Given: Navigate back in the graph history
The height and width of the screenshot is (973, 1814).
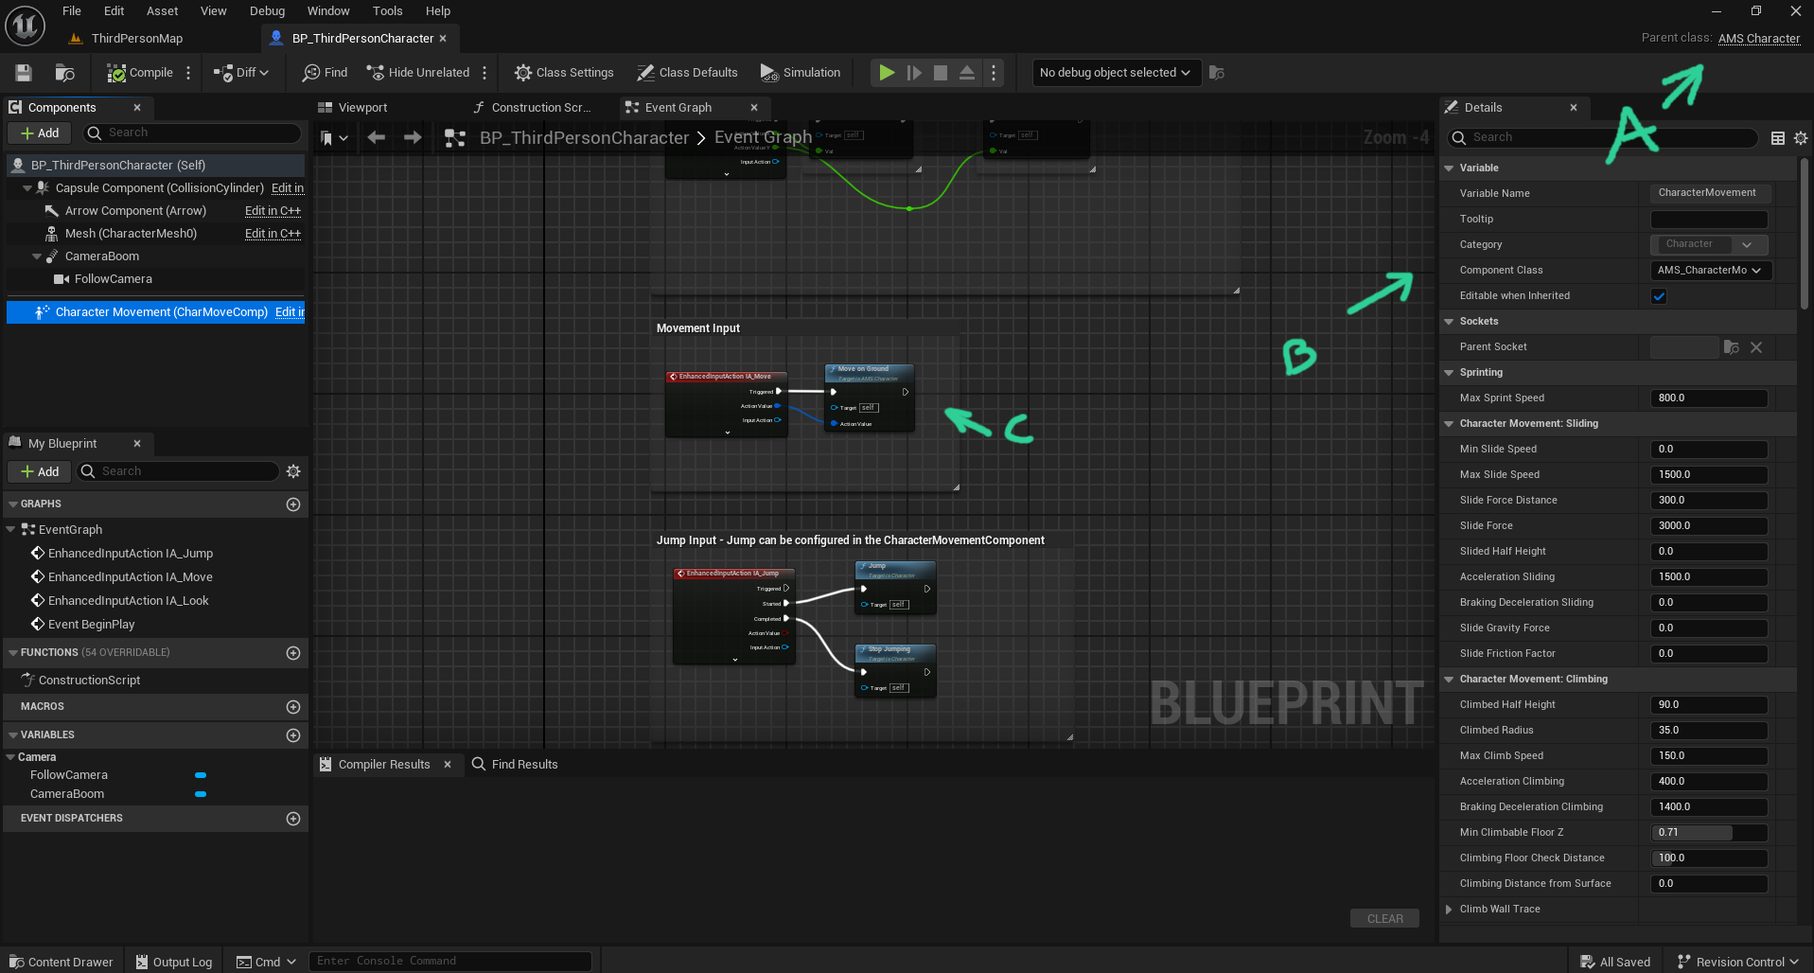Looking at the screenshot, I should [x=377, y=138].
